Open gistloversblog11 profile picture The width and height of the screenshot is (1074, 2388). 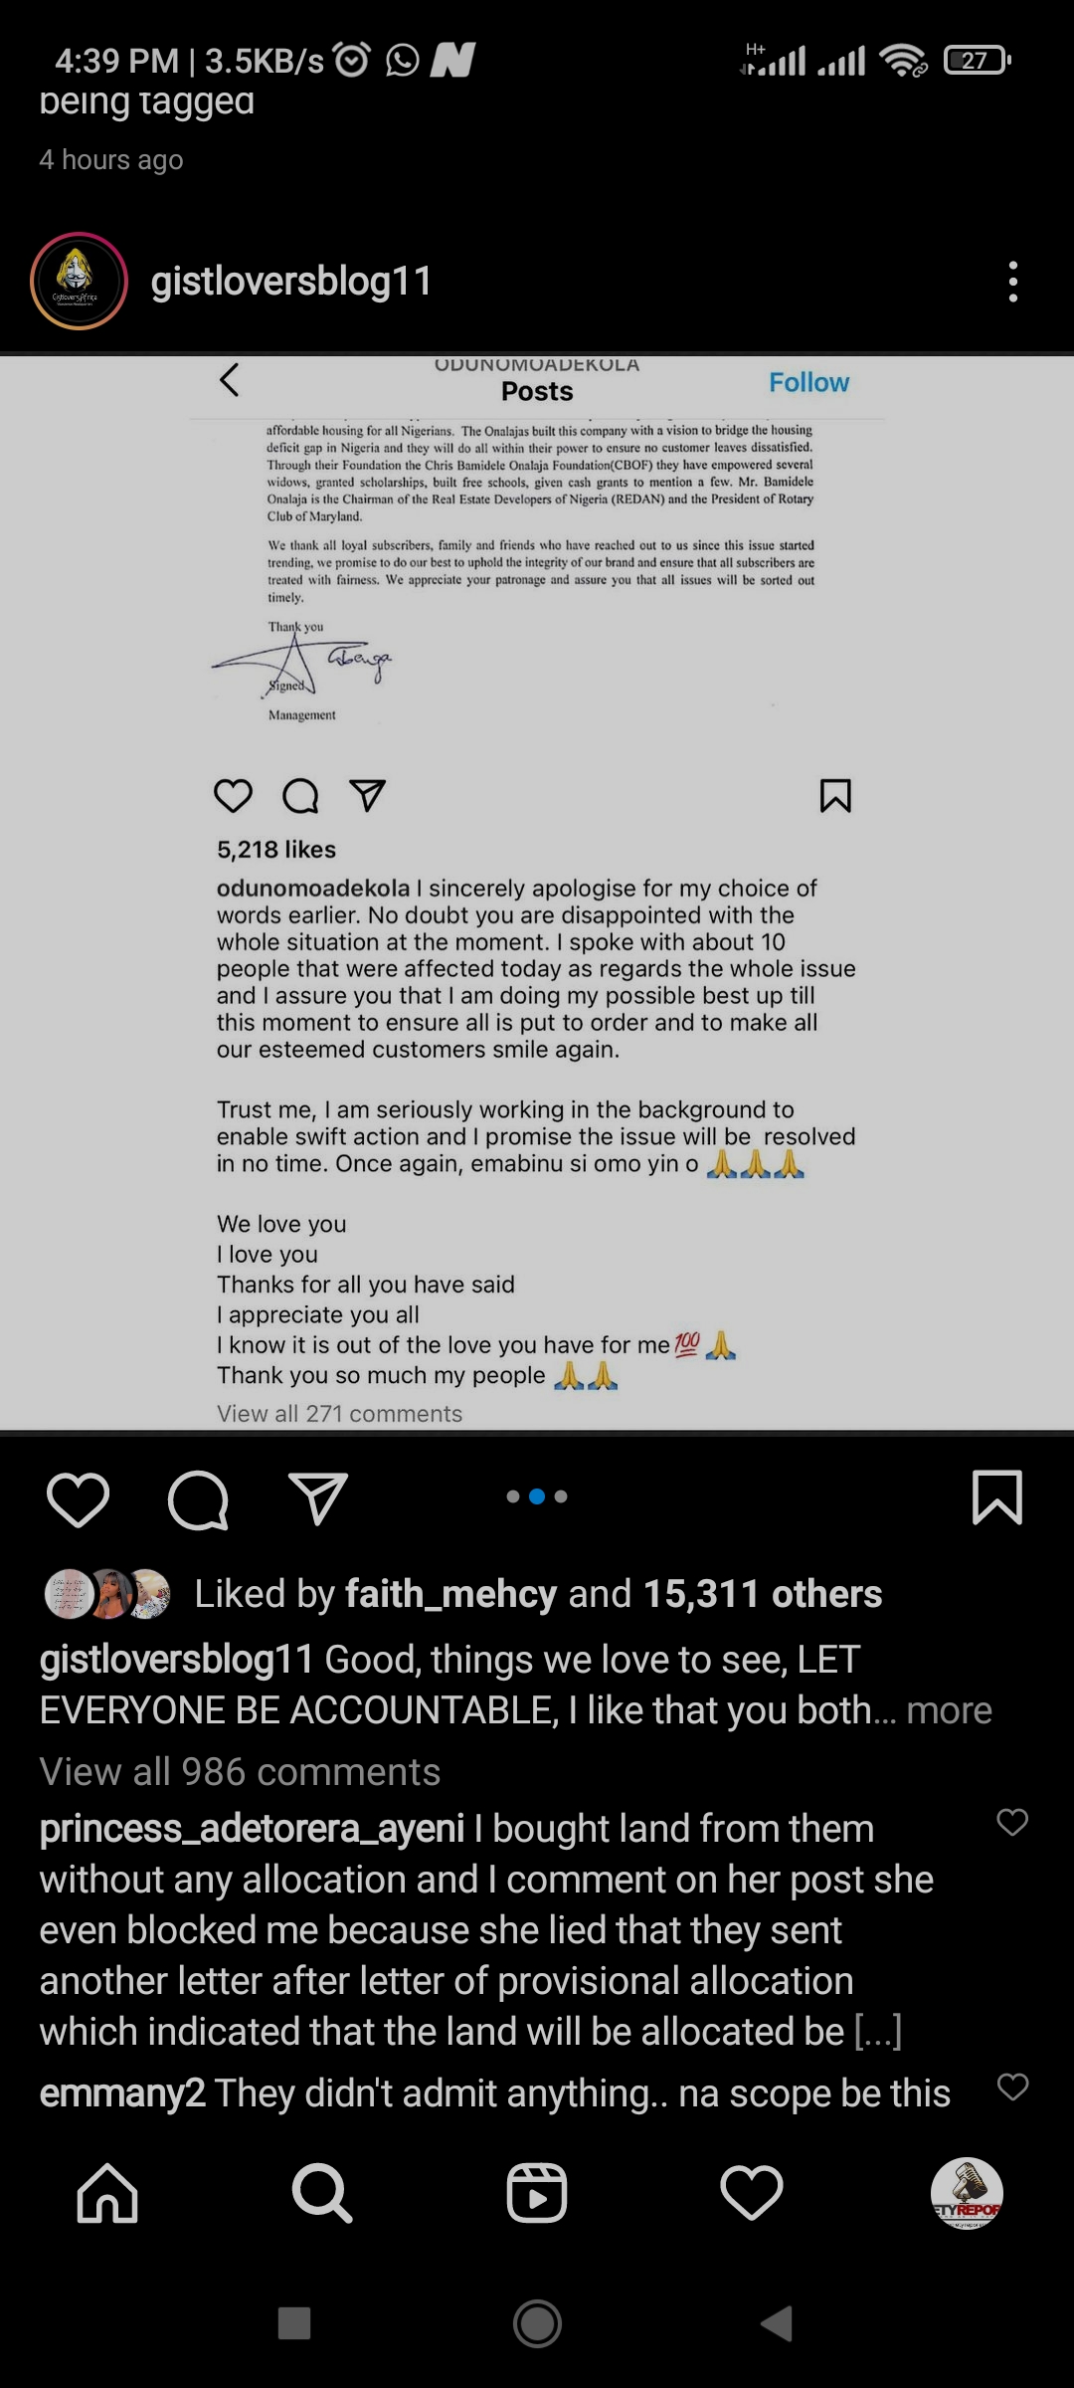click(80, 282)
